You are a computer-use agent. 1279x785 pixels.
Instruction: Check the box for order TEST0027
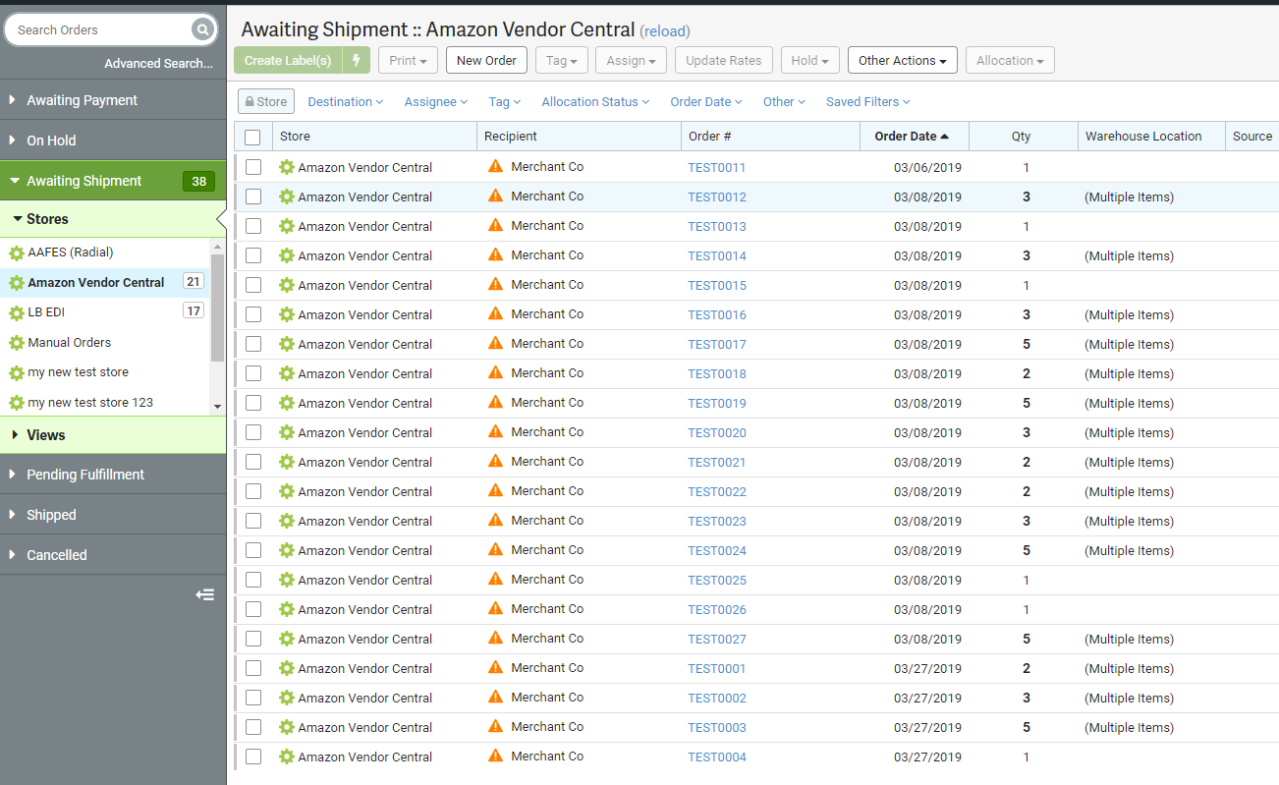point(253,639)
